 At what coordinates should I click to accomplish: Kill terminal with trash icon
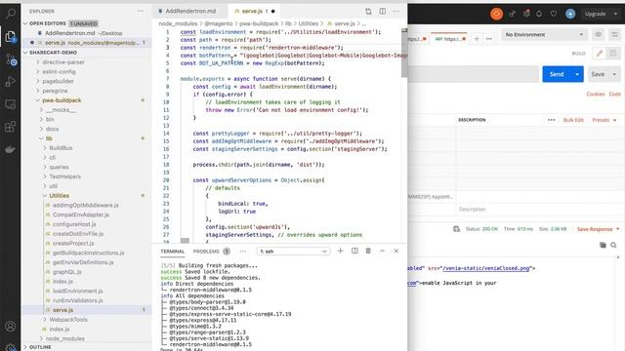[368, 252]
